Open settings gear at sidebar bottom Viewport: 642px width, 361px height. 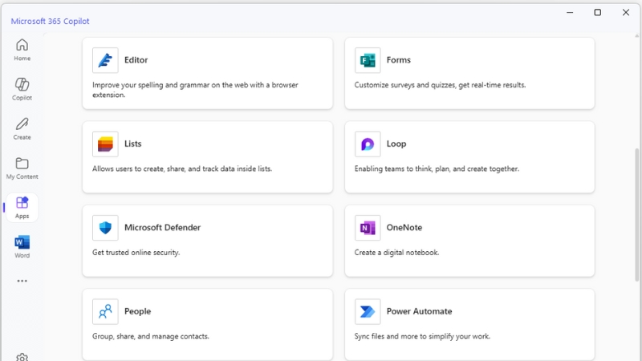(22, 357)
